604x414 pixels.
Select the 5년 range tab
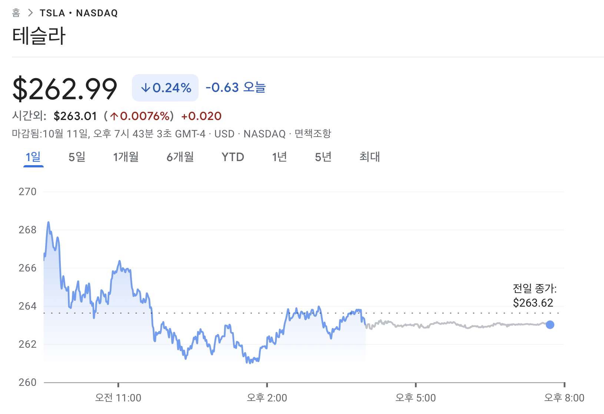323,157
